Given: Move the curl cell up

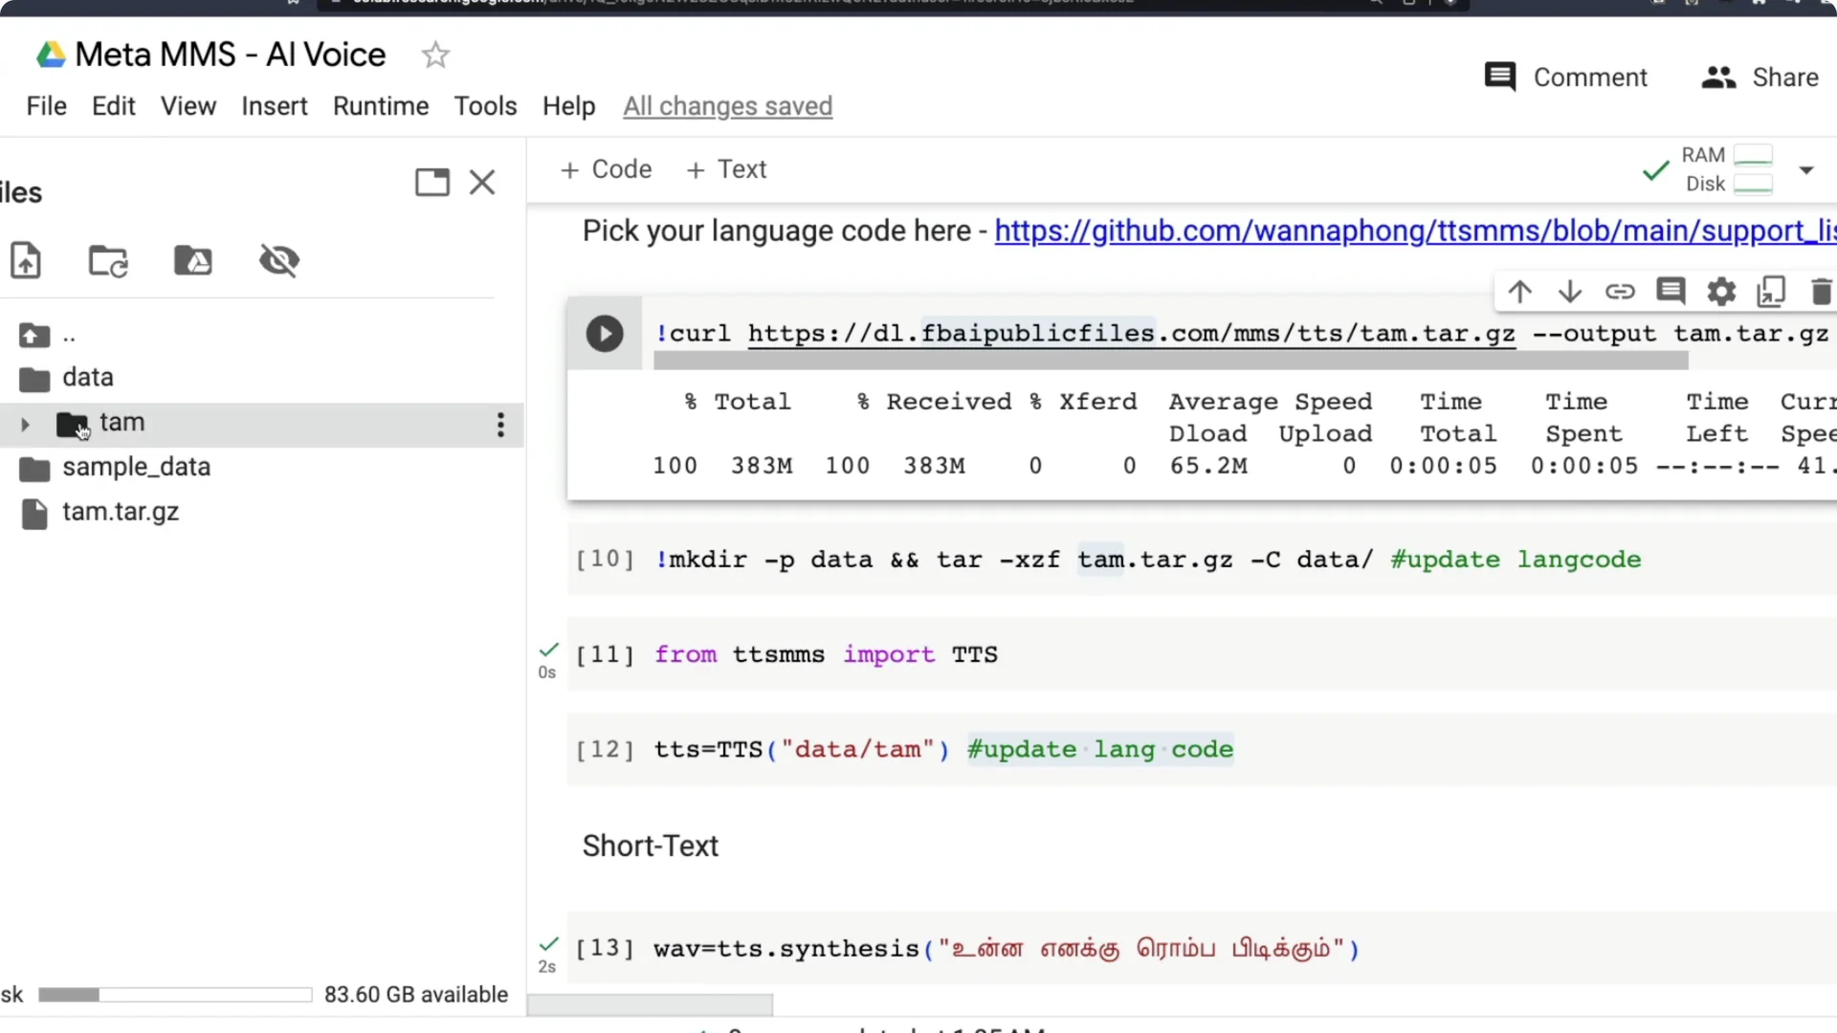Looking at the screenshot, I should pyautogui.click(x=1520, y=292).
